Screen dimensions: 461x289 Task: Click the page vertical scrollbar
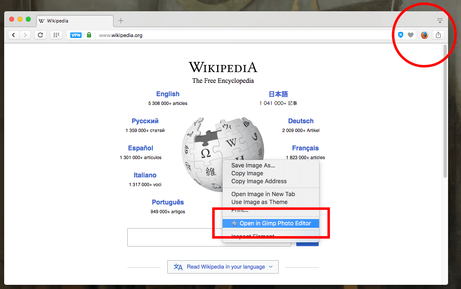[445, 111]
